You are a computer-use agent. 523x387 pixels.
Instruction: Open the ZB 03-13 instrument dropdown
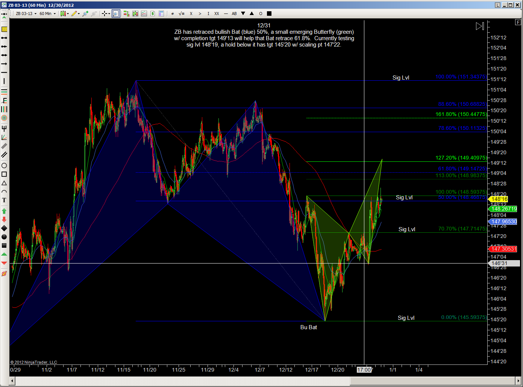pyautogui.click(x=26, y=14)
